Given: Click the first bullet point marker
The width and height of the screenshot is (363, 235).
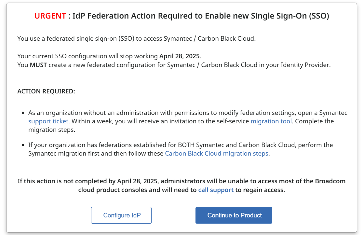Looking at the screenshot, I should (23, 113).
